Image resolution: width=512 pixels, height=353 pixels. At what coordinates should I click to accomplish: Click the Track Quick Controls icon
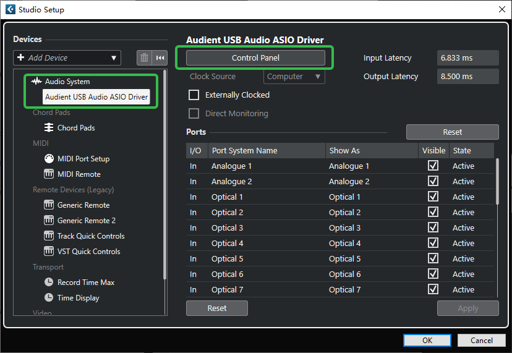point(49,236)
